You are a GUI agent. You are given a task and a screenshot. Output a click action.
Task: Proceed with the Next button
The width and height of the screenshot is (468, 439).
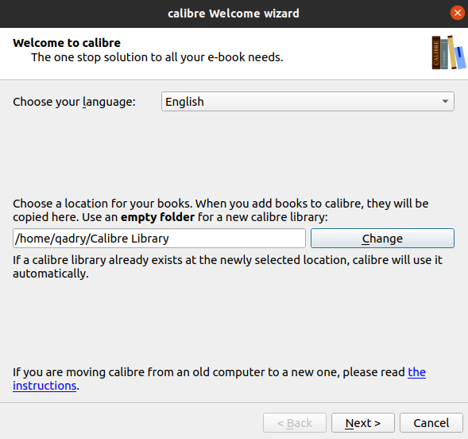pos(363,423)
